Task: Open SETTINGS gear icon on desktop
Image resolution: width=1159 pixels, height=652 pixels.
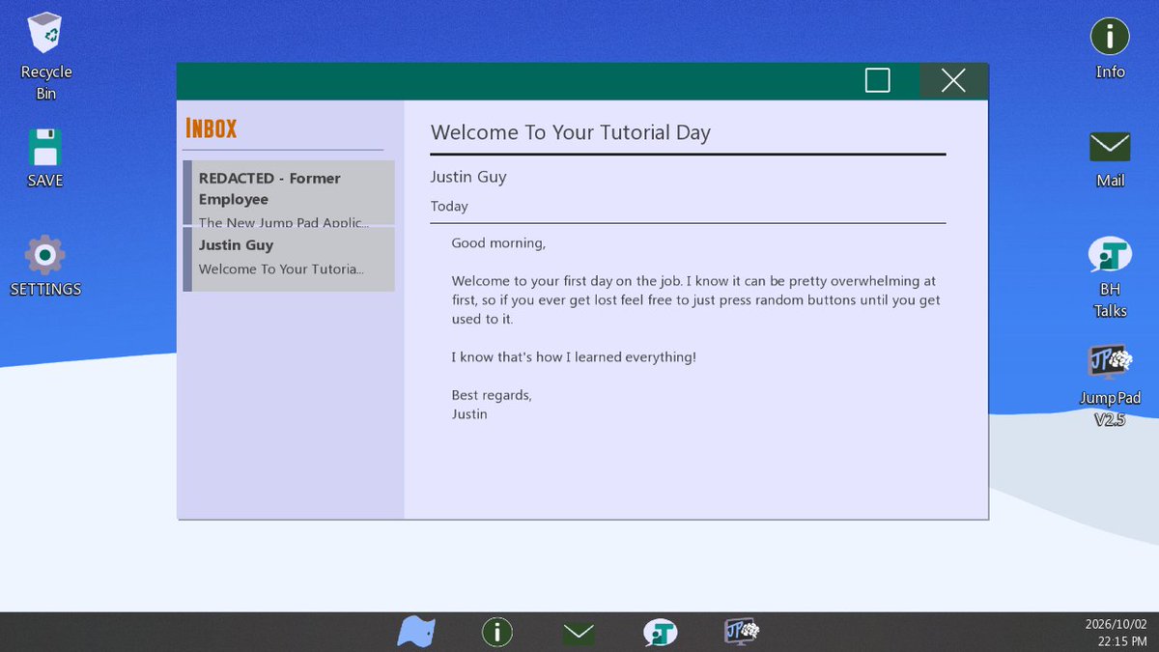Action: pyautogui.click(x=44, y=255)
